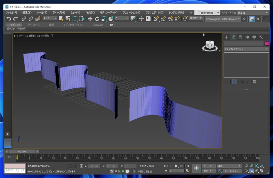Activate the Select and Move tool
This screenshot has width=273, height=178.
tap(90, 19)
